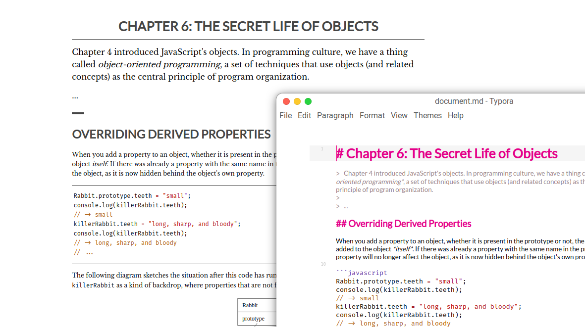Open the Format menu
The image size is (585, 327).
pyautogui.click(x=372, y=115)
